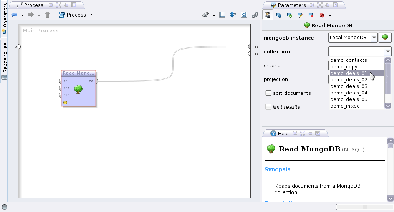Follow the Synopsis link in Help

[x=277, y=169]
